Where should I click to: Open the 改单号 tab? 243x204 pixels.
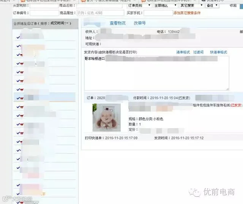coord(140,23)
